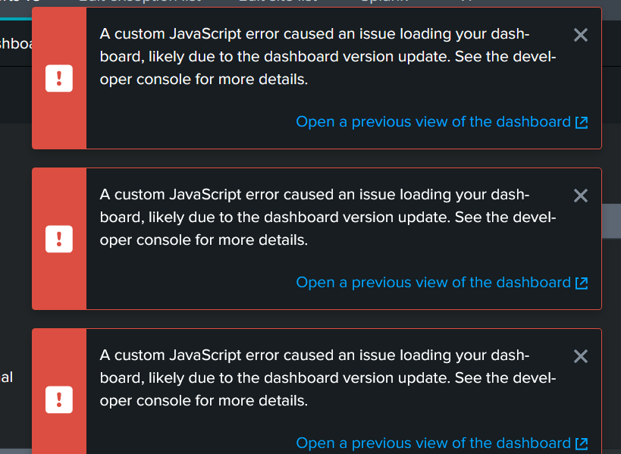The image size is (621, 454).
Task: Open the Splunk item in top navigation
Action: (x=384, y=2)
